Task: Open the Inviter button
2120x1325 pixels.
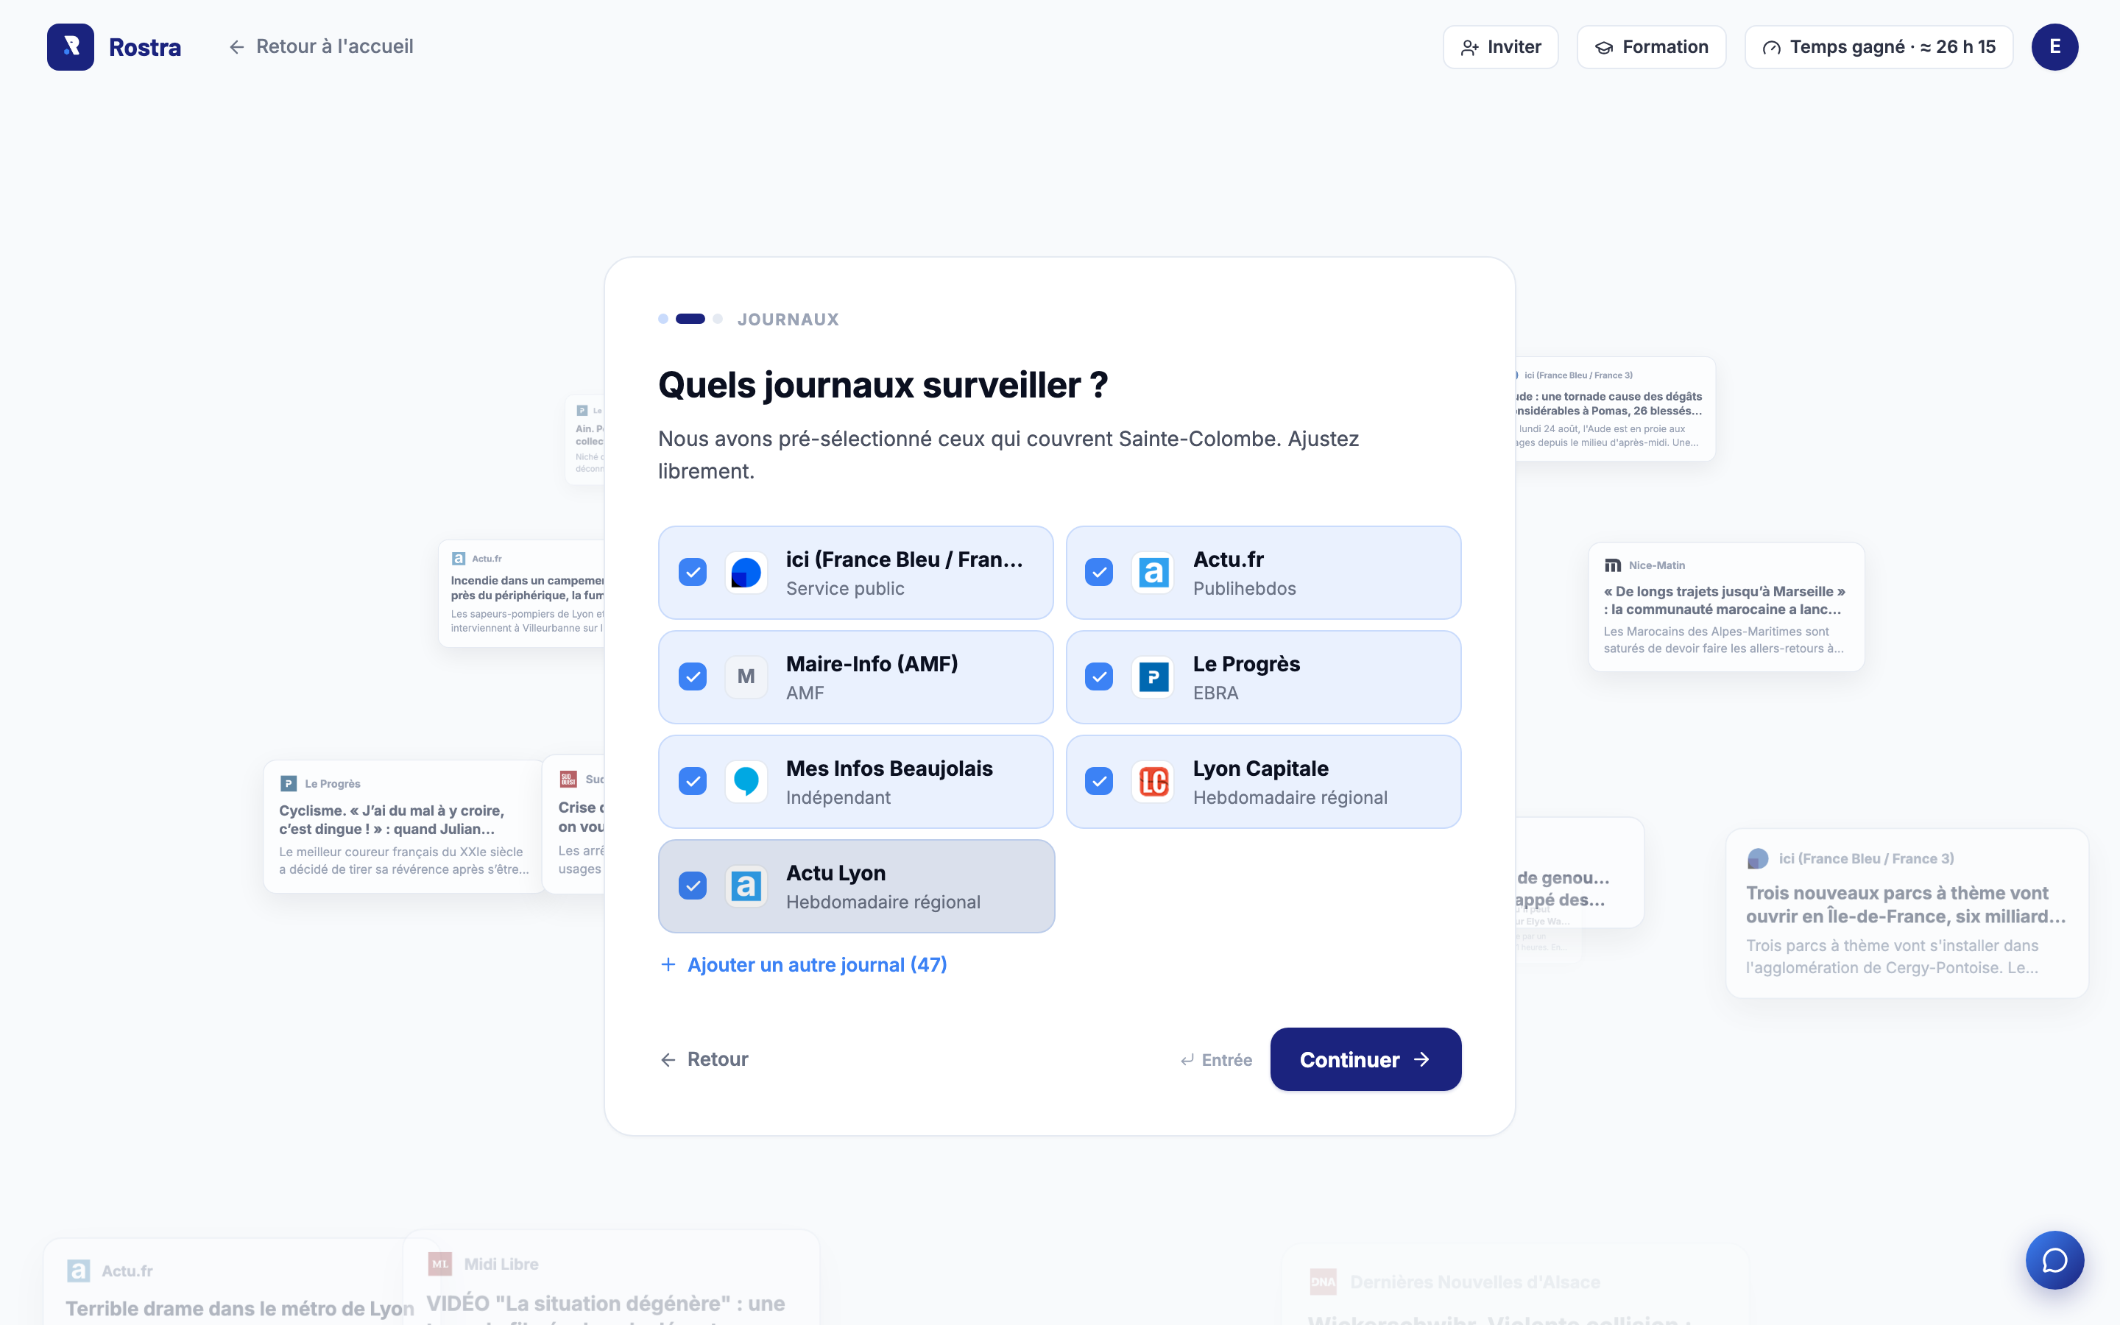Action: click(x=1501, y=47)
